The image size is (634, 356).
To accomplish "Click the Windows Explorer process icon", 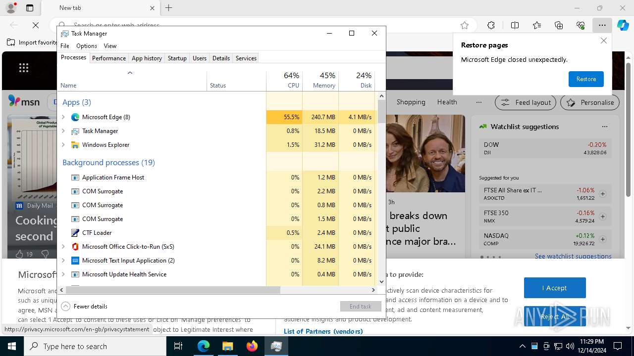I will point(75,145).
